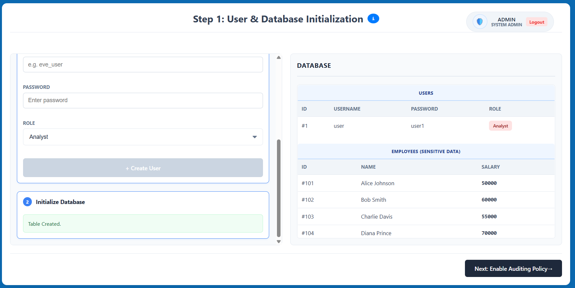Select the Alice Johnson employee row
The image size is (575, 288).
coord(426,183)
